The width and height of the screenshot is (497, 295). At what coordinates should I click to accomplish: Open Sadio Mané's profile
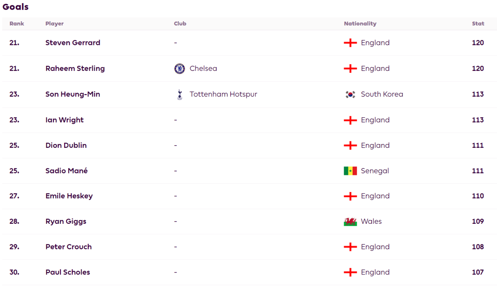tap(66, 171)
